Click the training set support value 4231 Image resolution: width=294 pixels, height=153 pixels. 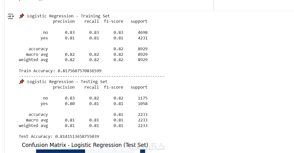click(143, 38)
